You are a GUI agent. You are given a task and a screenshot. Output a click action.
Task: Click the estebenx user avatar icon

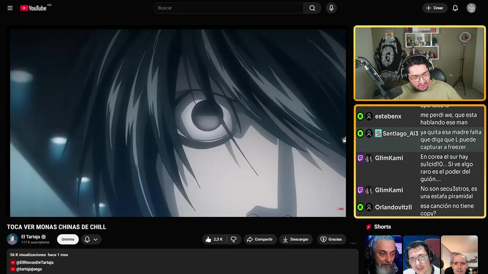pos(369,116)
